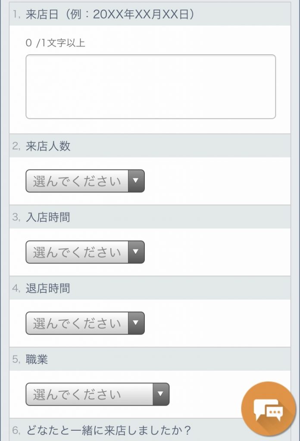Click question number 4 beside 退店時間
Screen dimensions: 300x441
(x=16, y=289)
